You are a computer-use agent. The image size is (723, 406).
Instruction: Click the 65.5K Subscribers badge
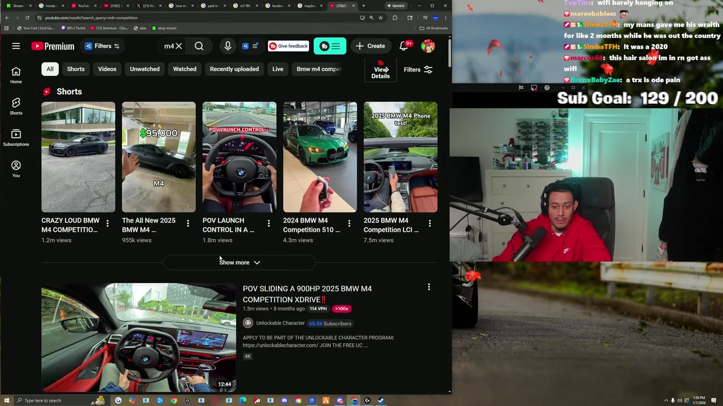(330, 323)
